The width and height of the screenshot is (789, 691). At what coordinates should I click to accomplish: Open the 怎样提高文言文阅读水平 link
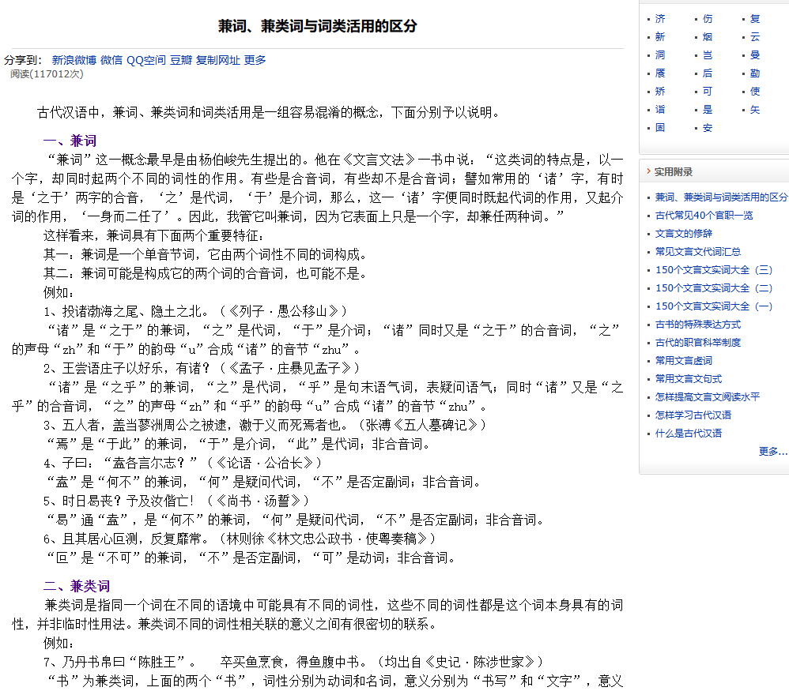point(708,397)
